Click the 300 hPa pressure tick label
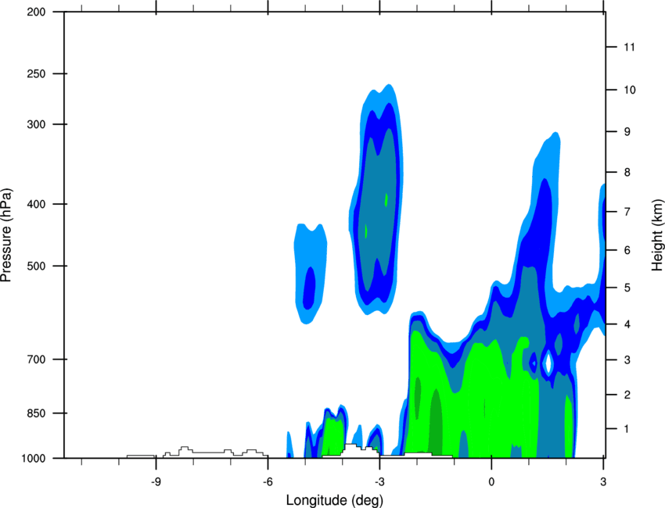Screen dimensions: 665x508 (x=36, y=124)
